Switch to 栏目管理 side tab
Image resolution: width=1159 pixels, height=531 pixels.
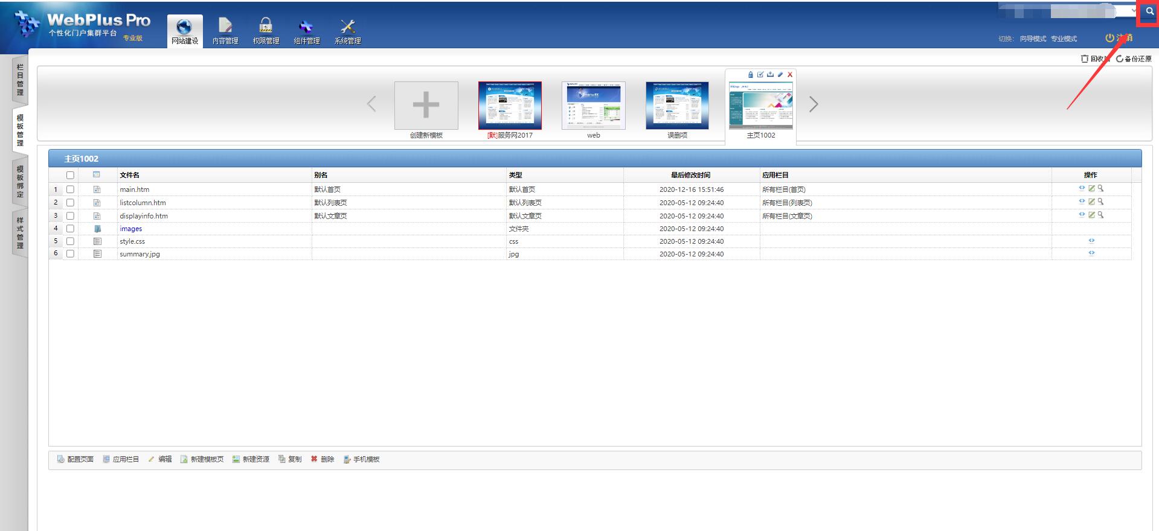[20, 80]
